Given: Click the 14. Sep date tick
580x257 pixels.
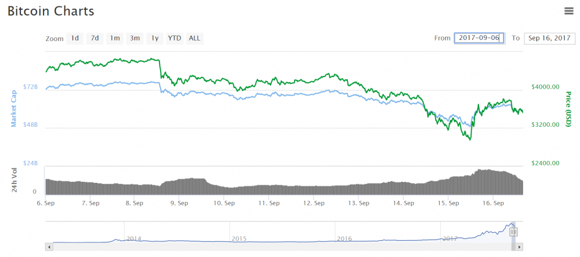Looking at the screenshot, I should point(403,203).
